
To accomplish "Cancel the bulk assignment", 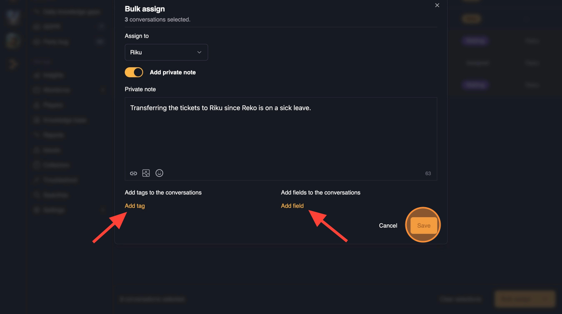I will click(x=388, y=226).
